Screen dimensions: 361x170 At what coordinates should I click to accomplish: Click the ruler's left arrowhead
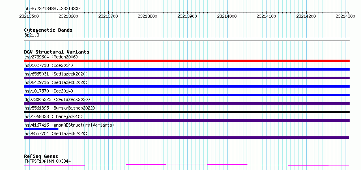click(x=25, y=13)
